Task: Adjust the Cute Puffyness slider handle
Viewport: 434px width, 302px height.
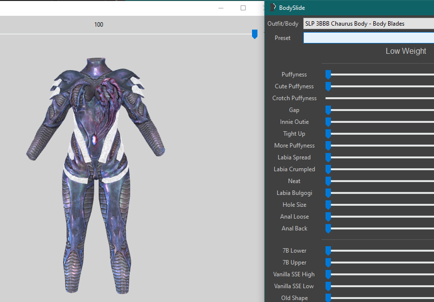Action: pos(328,86)
